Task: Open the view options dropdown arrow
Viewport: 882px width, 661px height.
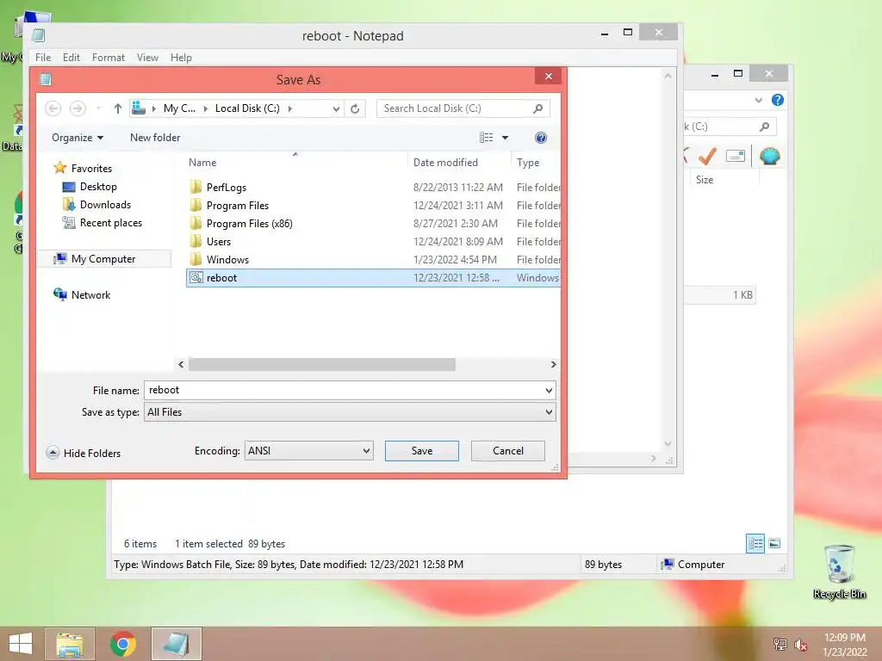Action: [x=505, y=138]
